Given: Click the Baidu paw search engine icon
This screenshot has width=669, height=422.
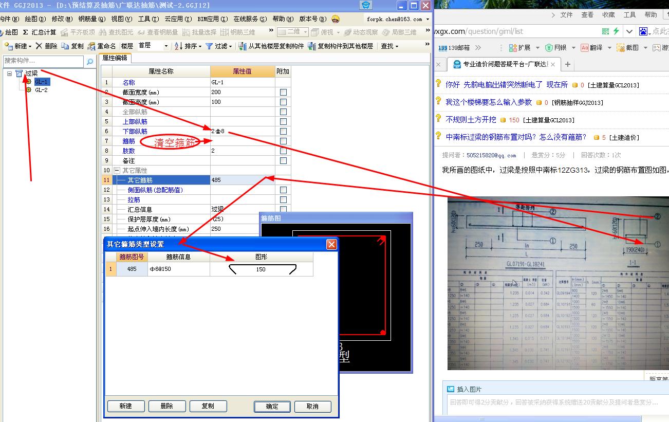Looking at the screenshot, I should coord(643,31).
